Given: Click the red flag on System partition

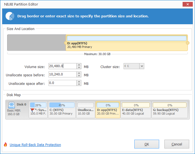Looking at the screenshot, I should 32,110.
